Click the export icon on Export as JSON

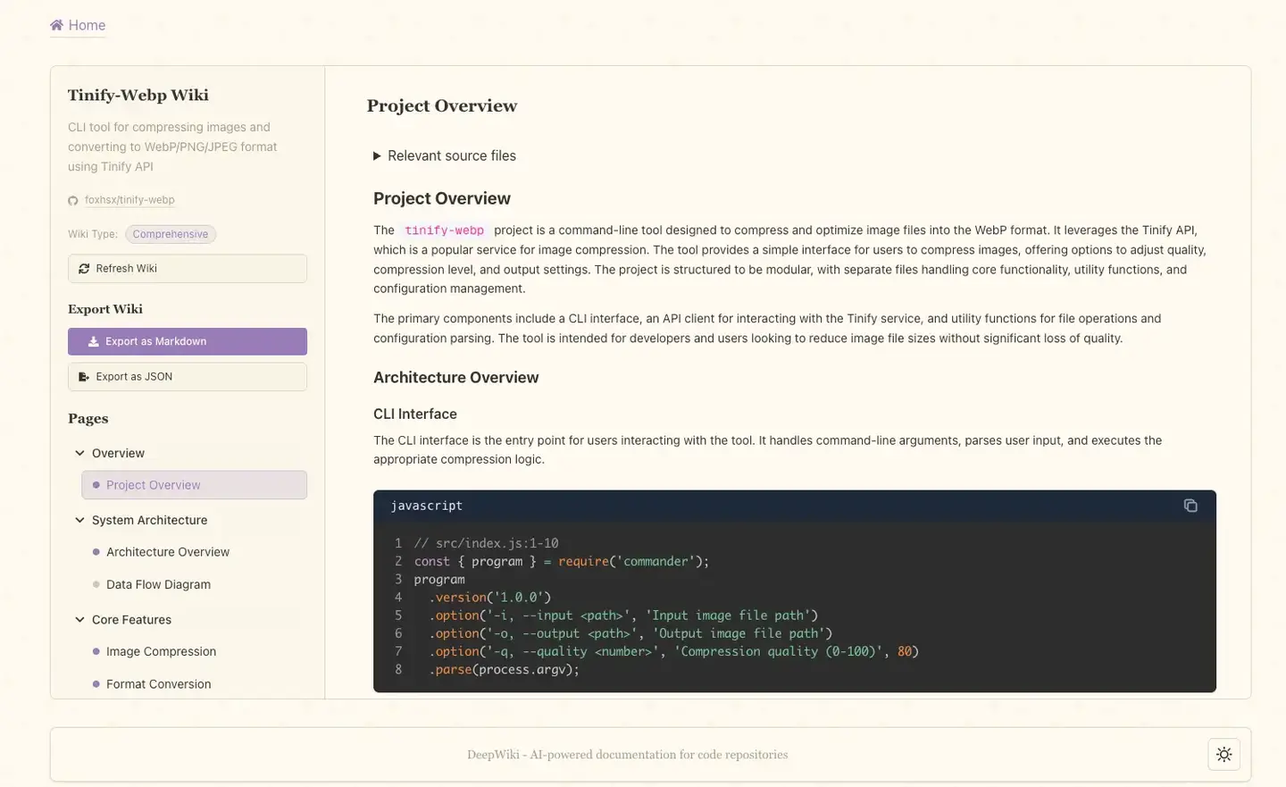84,377
